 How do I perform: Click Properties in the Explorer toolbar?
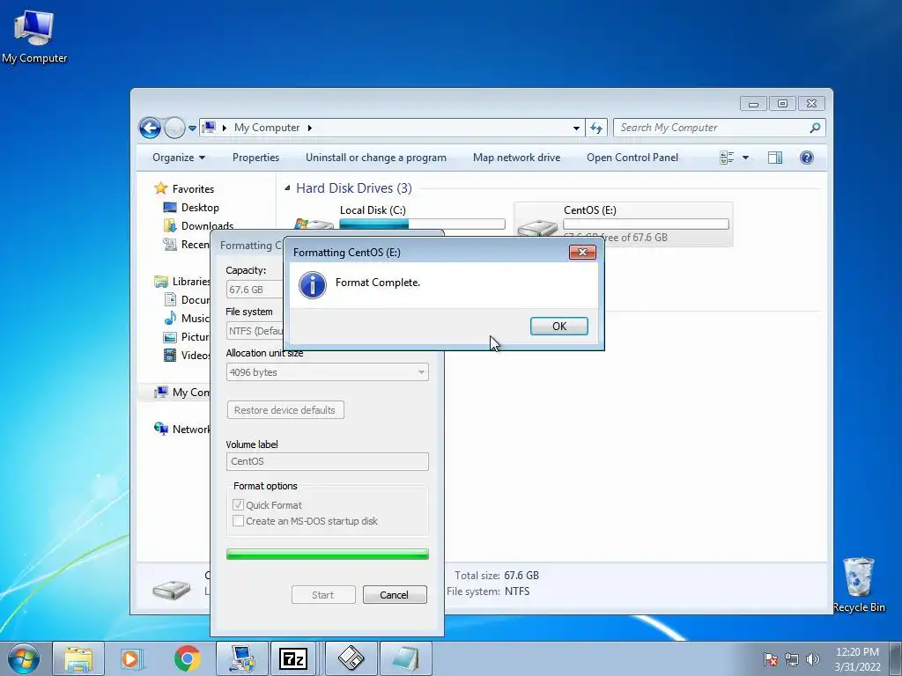[x=255, y=158]
